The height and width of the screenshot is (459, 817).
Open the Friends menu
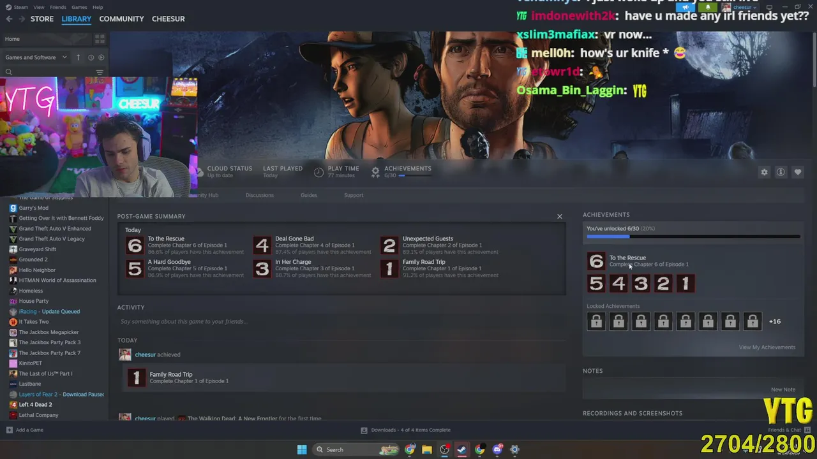click(58, 7)
